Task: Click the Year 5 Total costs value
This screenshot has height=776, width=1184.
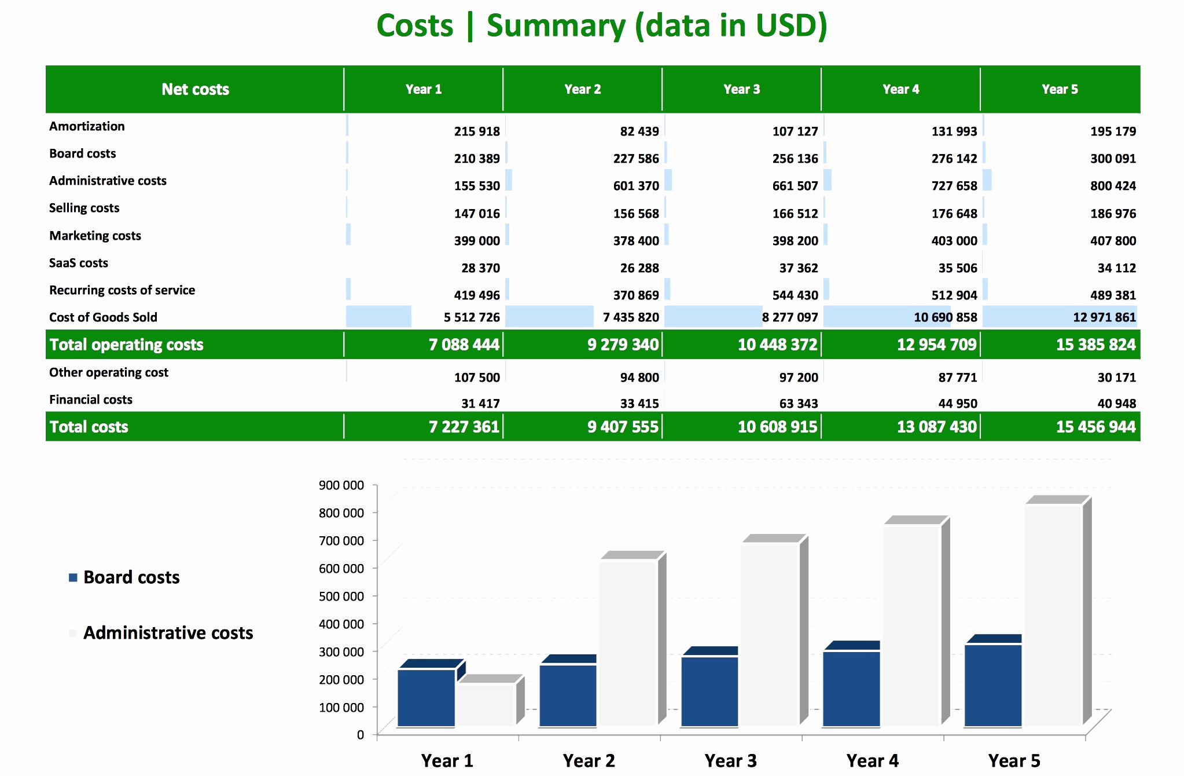Action: (1095, 427)
